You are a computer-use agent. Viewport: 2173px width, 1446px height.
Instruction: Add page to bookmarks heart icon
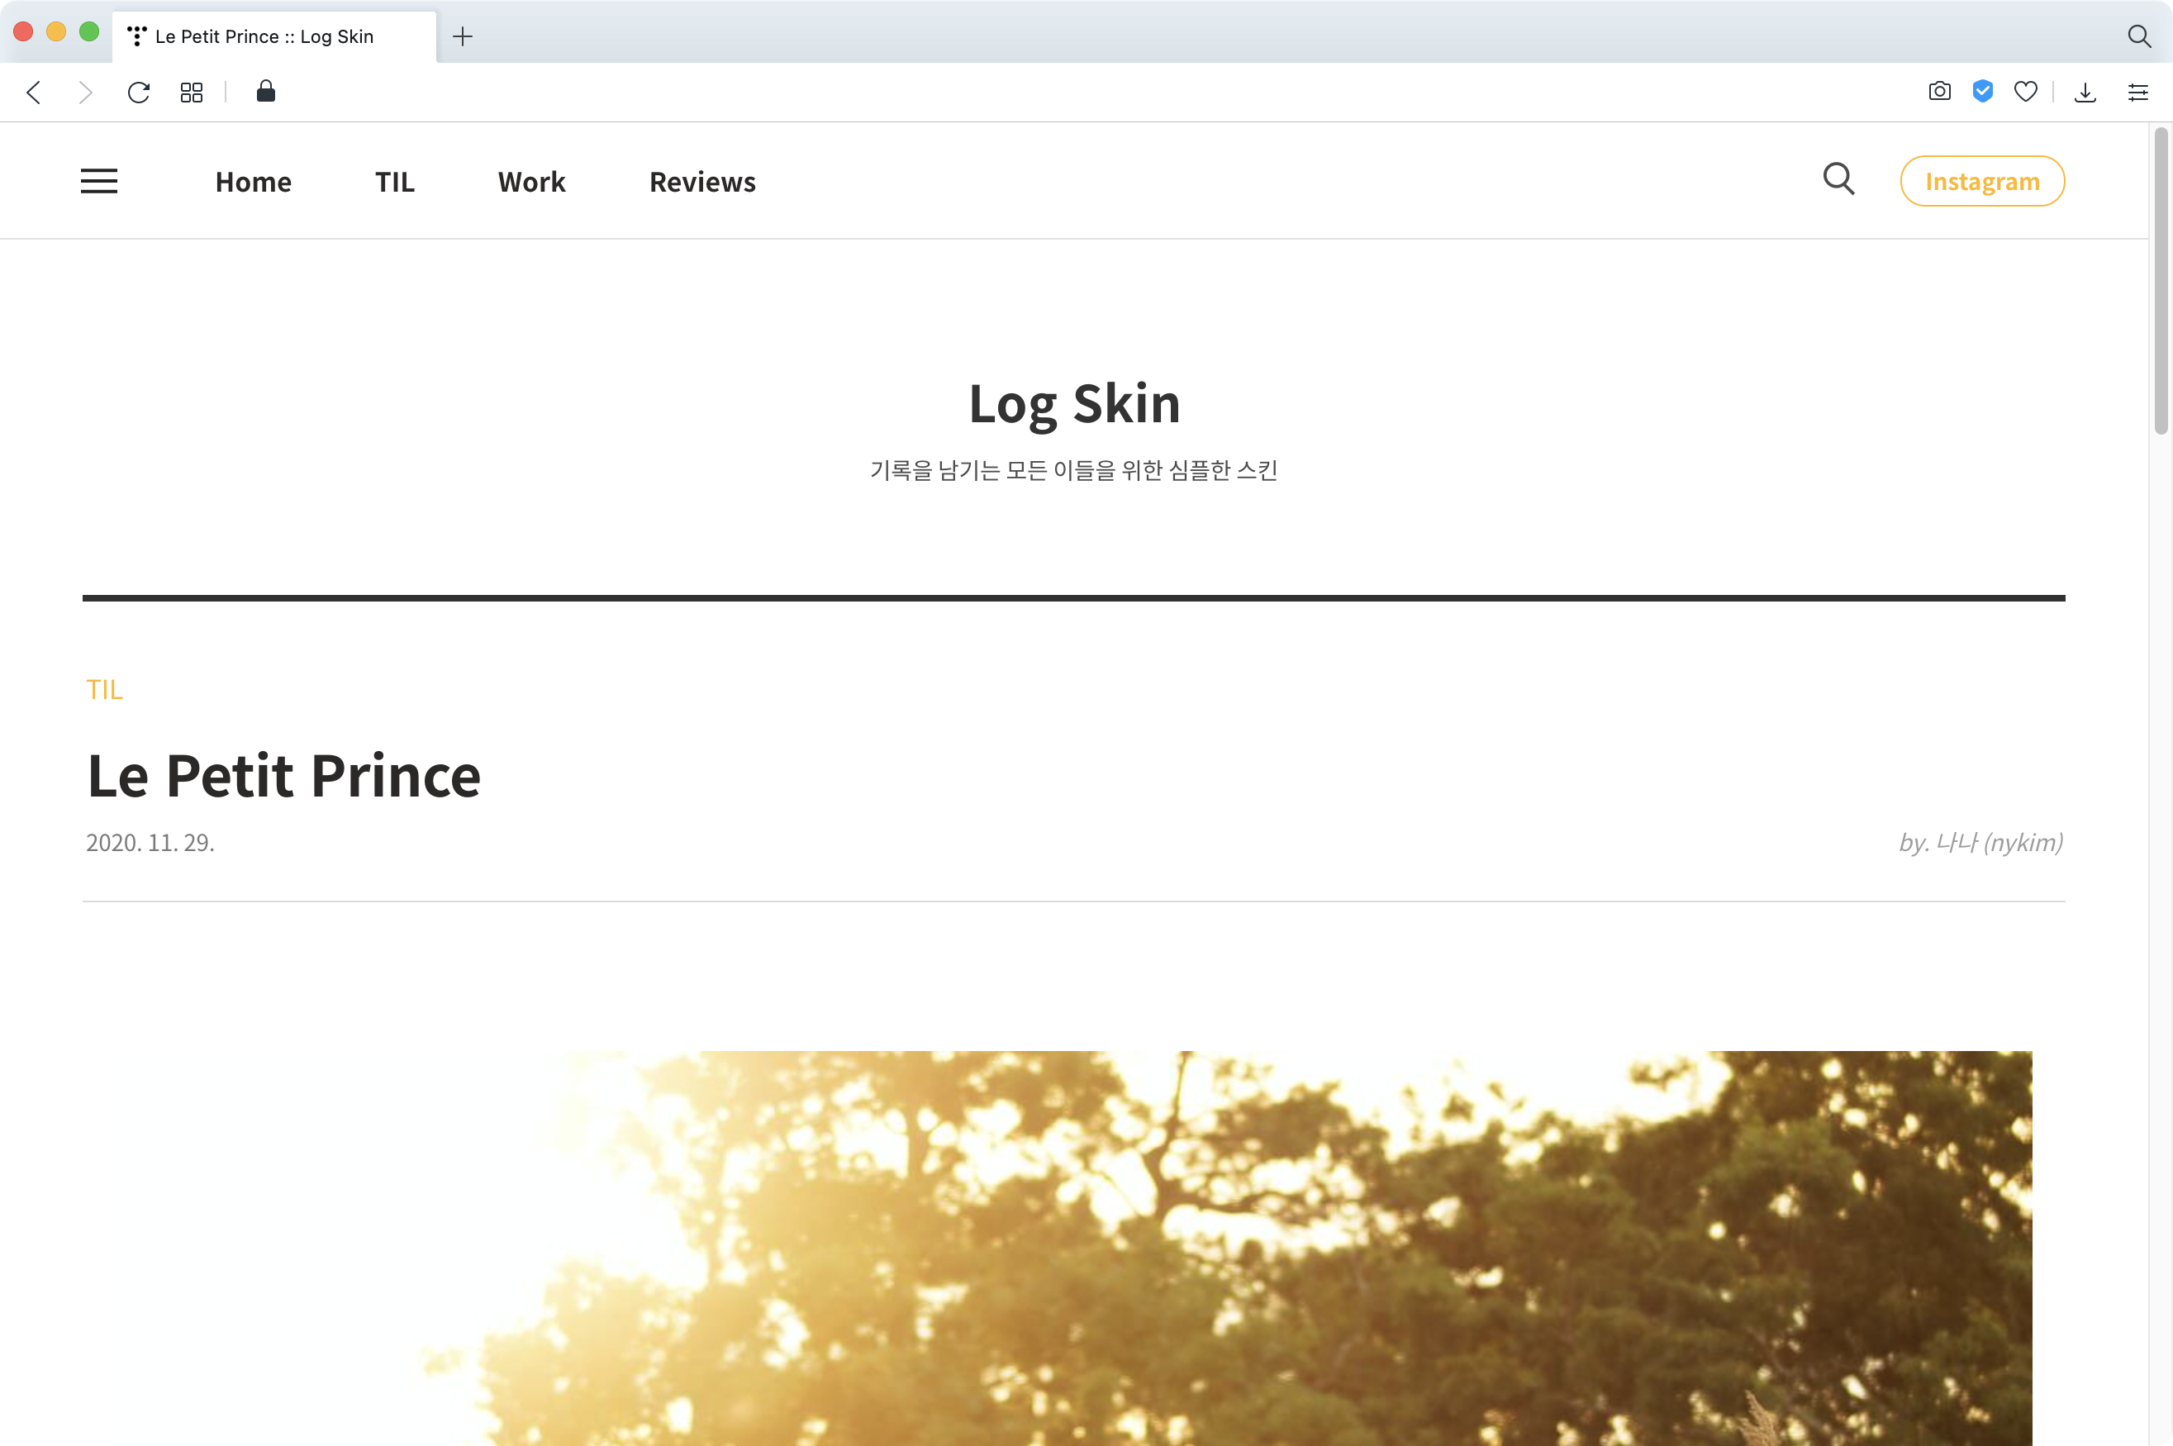[2025, 91]
